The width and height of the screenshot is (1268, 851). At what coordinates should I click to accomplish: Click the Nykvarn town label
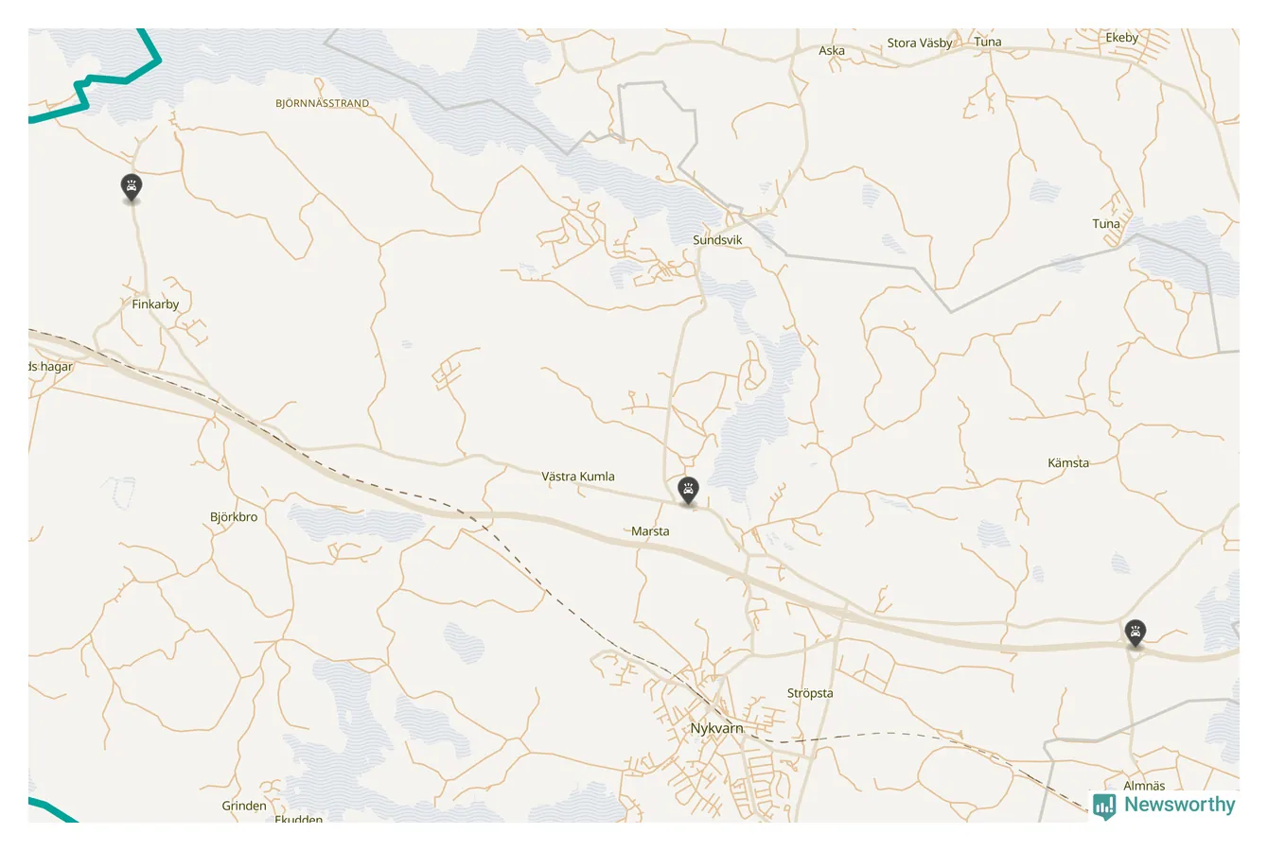click(716, 729)
